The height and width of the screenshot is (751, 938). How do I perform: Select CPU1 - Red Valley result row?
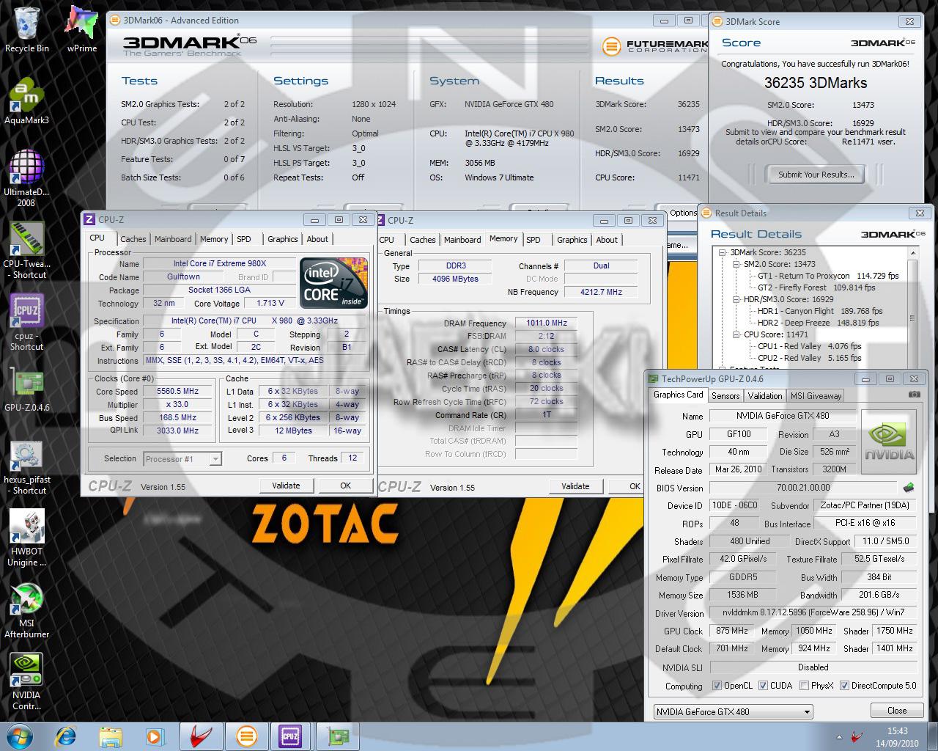(x=809, y=346)
